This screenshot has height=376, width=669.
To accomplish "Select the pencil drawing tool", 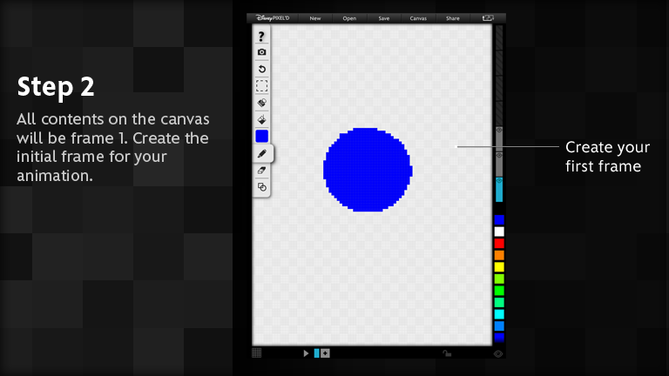I will tap(262, 153).
